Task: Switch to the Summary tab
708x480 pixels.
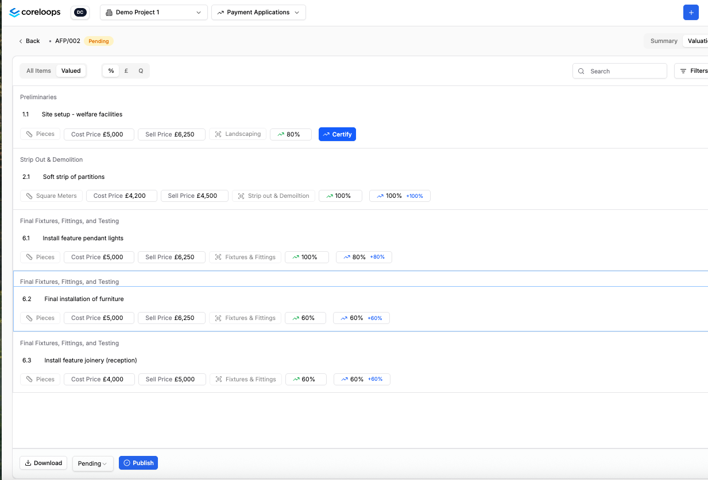Action: (x=664, y=41)
